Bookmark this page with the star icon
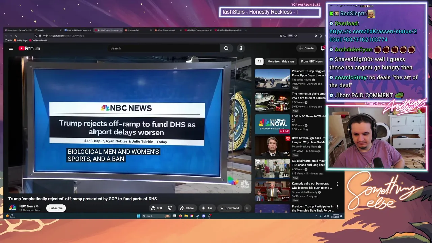Screen dimensions: 432x243 tap(296, 36)
